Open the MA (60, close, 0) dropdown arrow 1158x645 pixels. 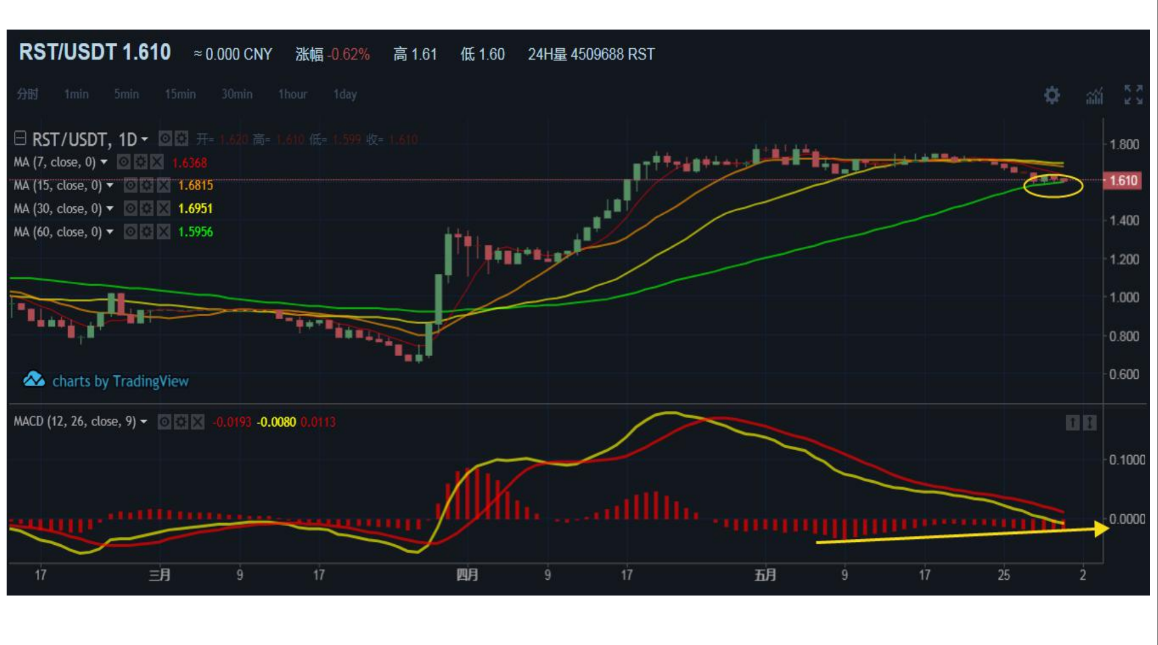pos(110,232)
